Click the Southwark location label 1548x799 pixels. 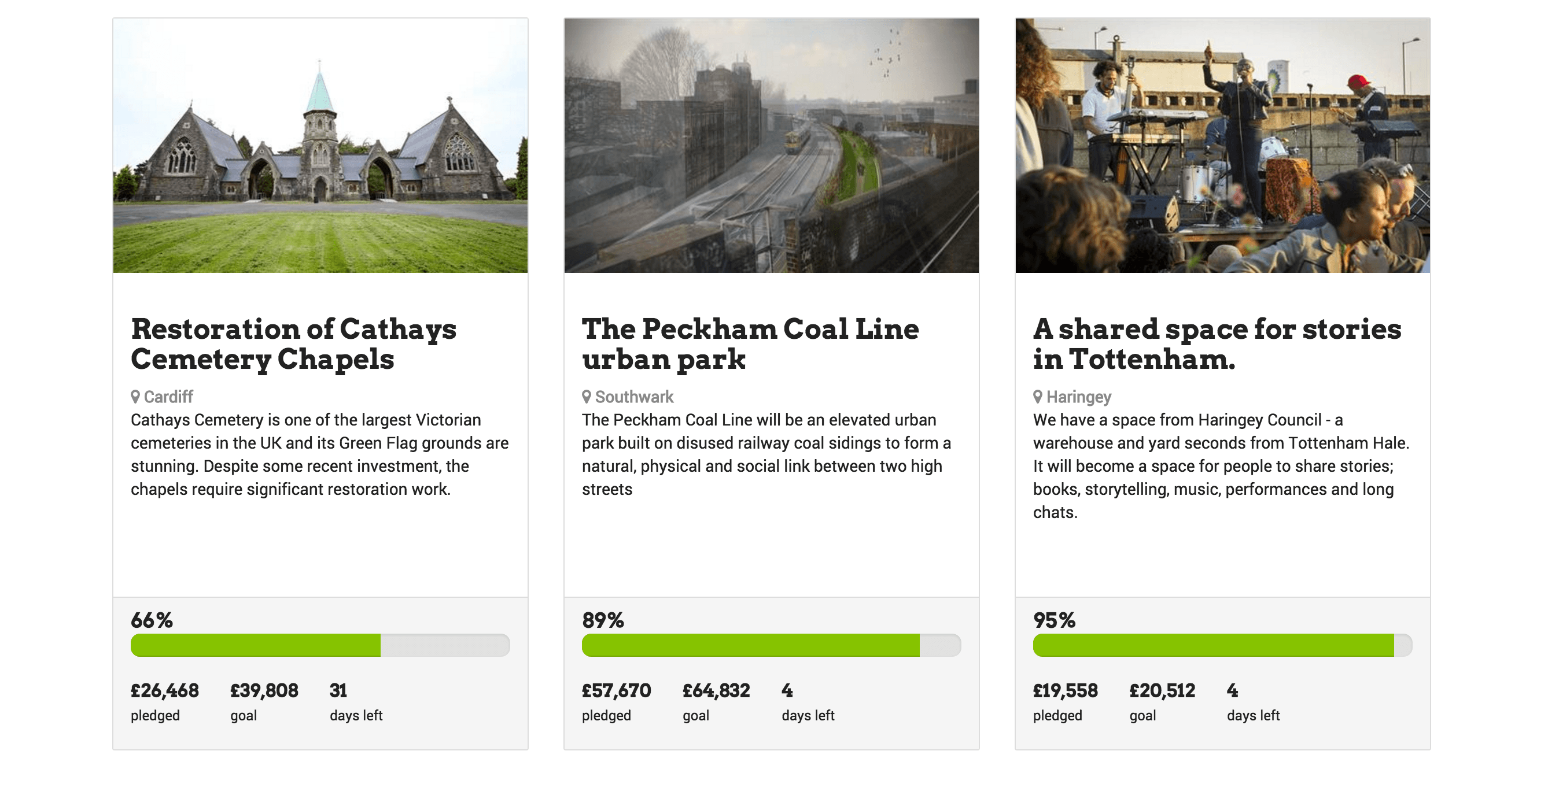point(634,397)
